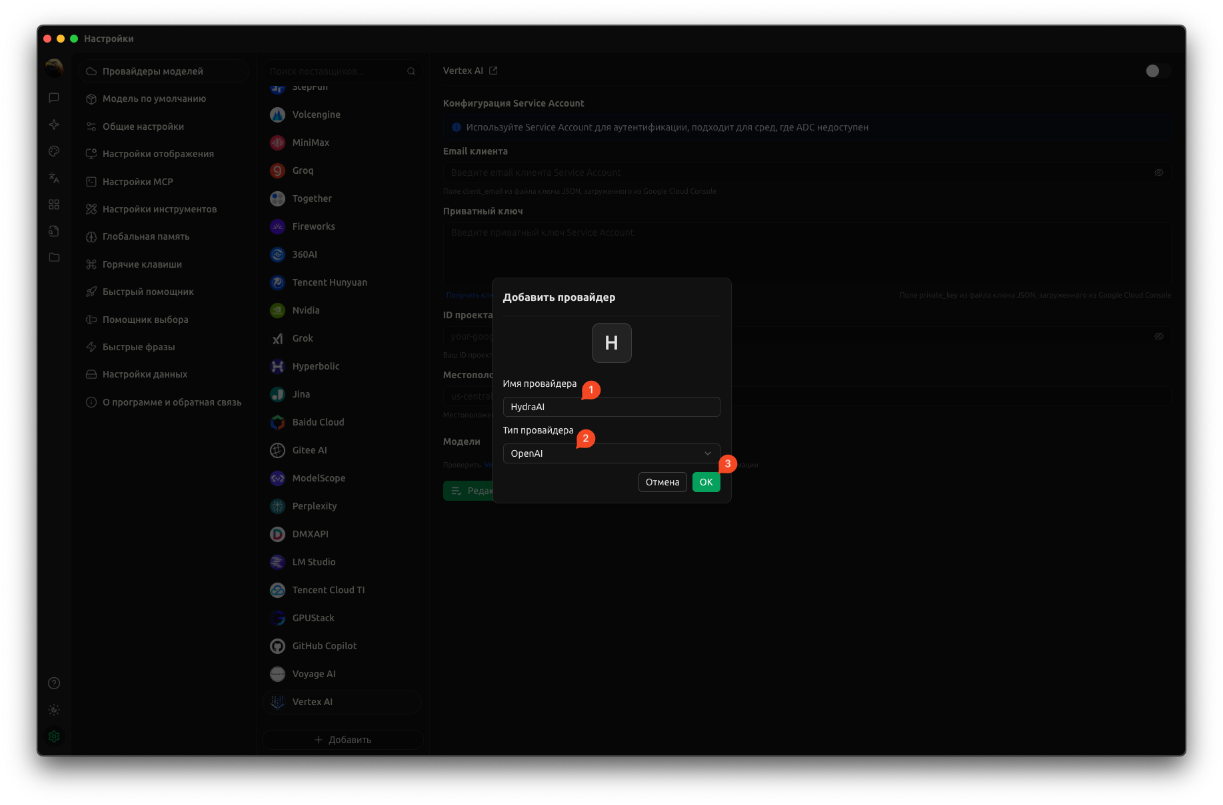The height and width of the screenshot is (805, 1223).
Task: Click the provider search field
Action: coord(343,71)
